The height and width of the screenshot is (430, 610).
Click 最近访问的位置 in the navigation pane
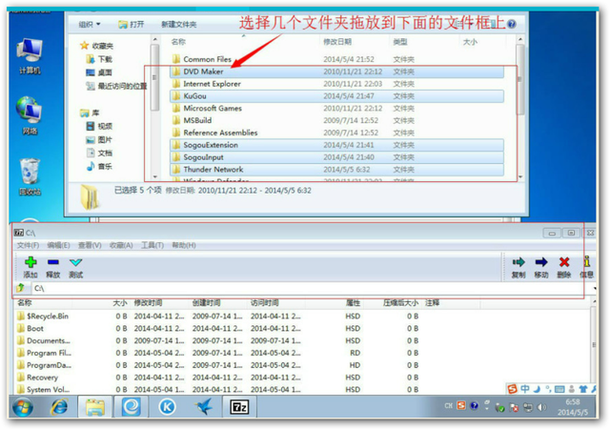tap(116, 86)
